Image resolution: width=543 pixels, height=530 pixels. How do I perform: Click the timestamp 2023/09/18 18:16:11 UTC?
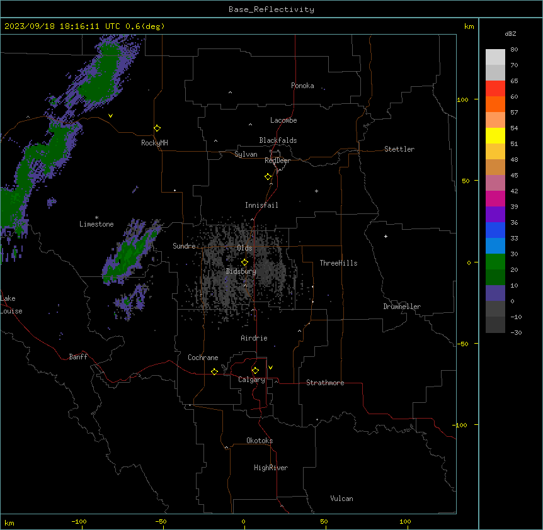coord(62,26)
